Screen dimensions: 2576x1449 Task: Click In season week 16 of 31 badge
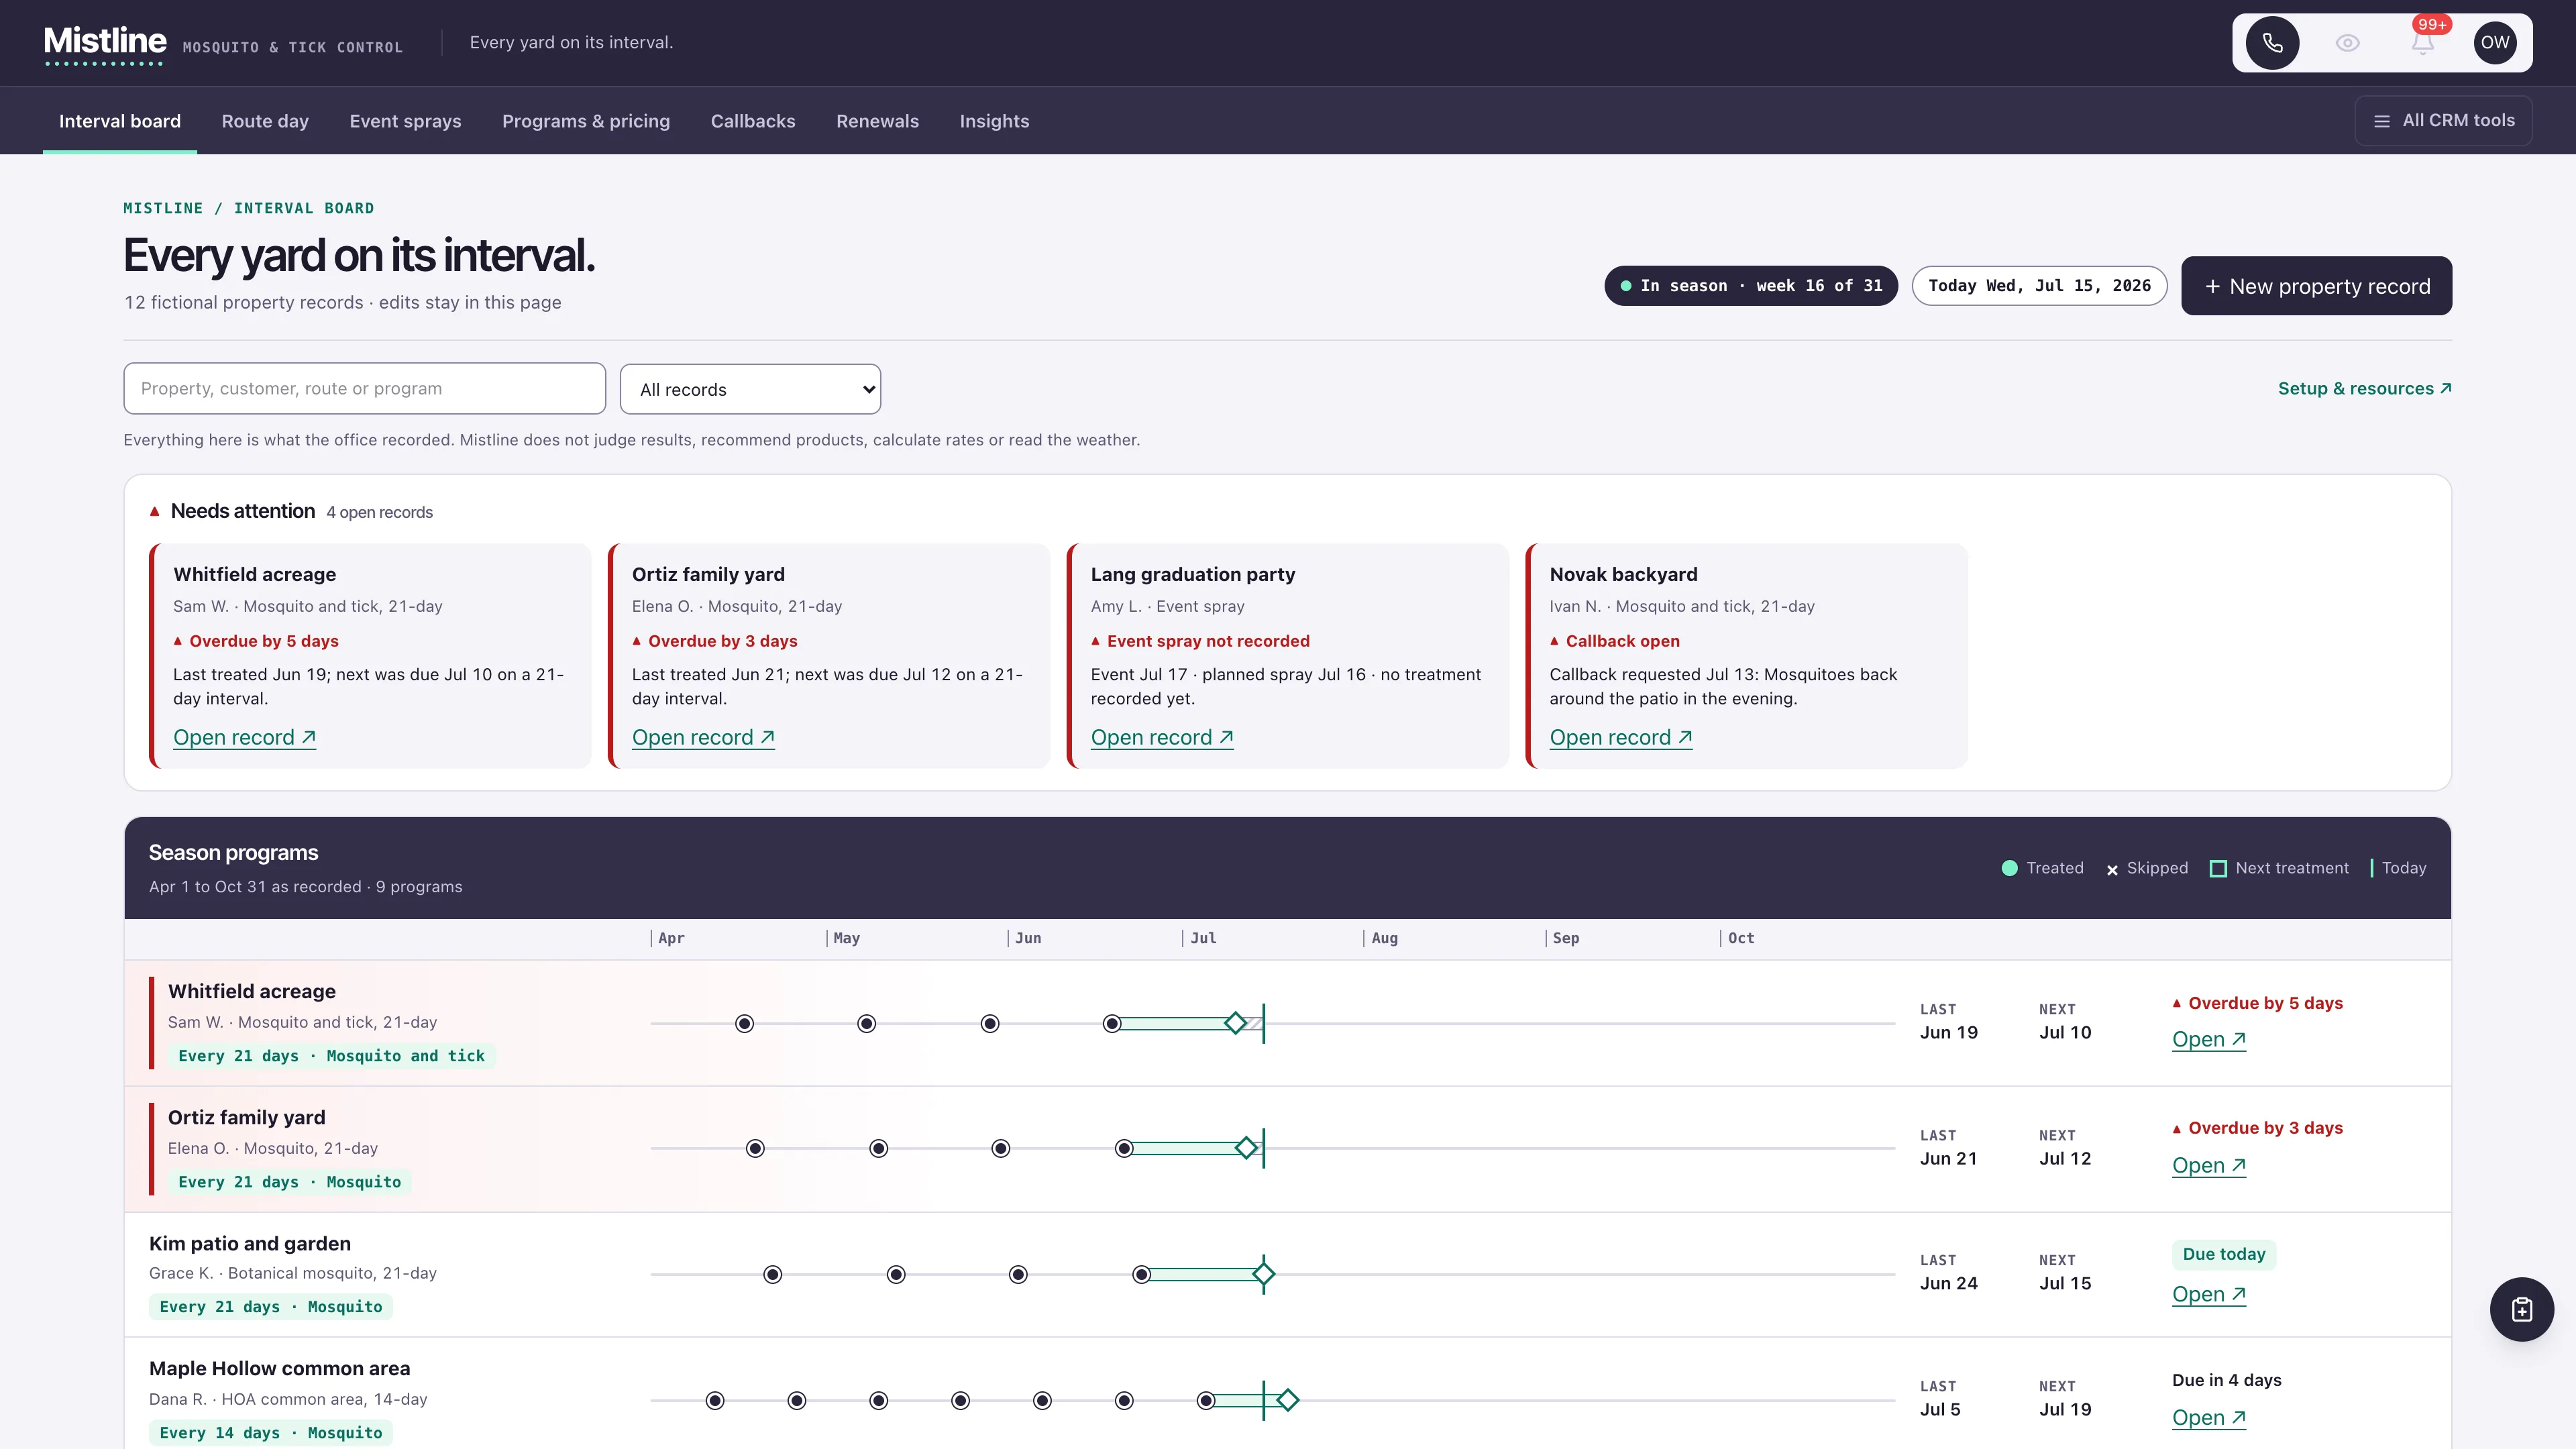1751,286
